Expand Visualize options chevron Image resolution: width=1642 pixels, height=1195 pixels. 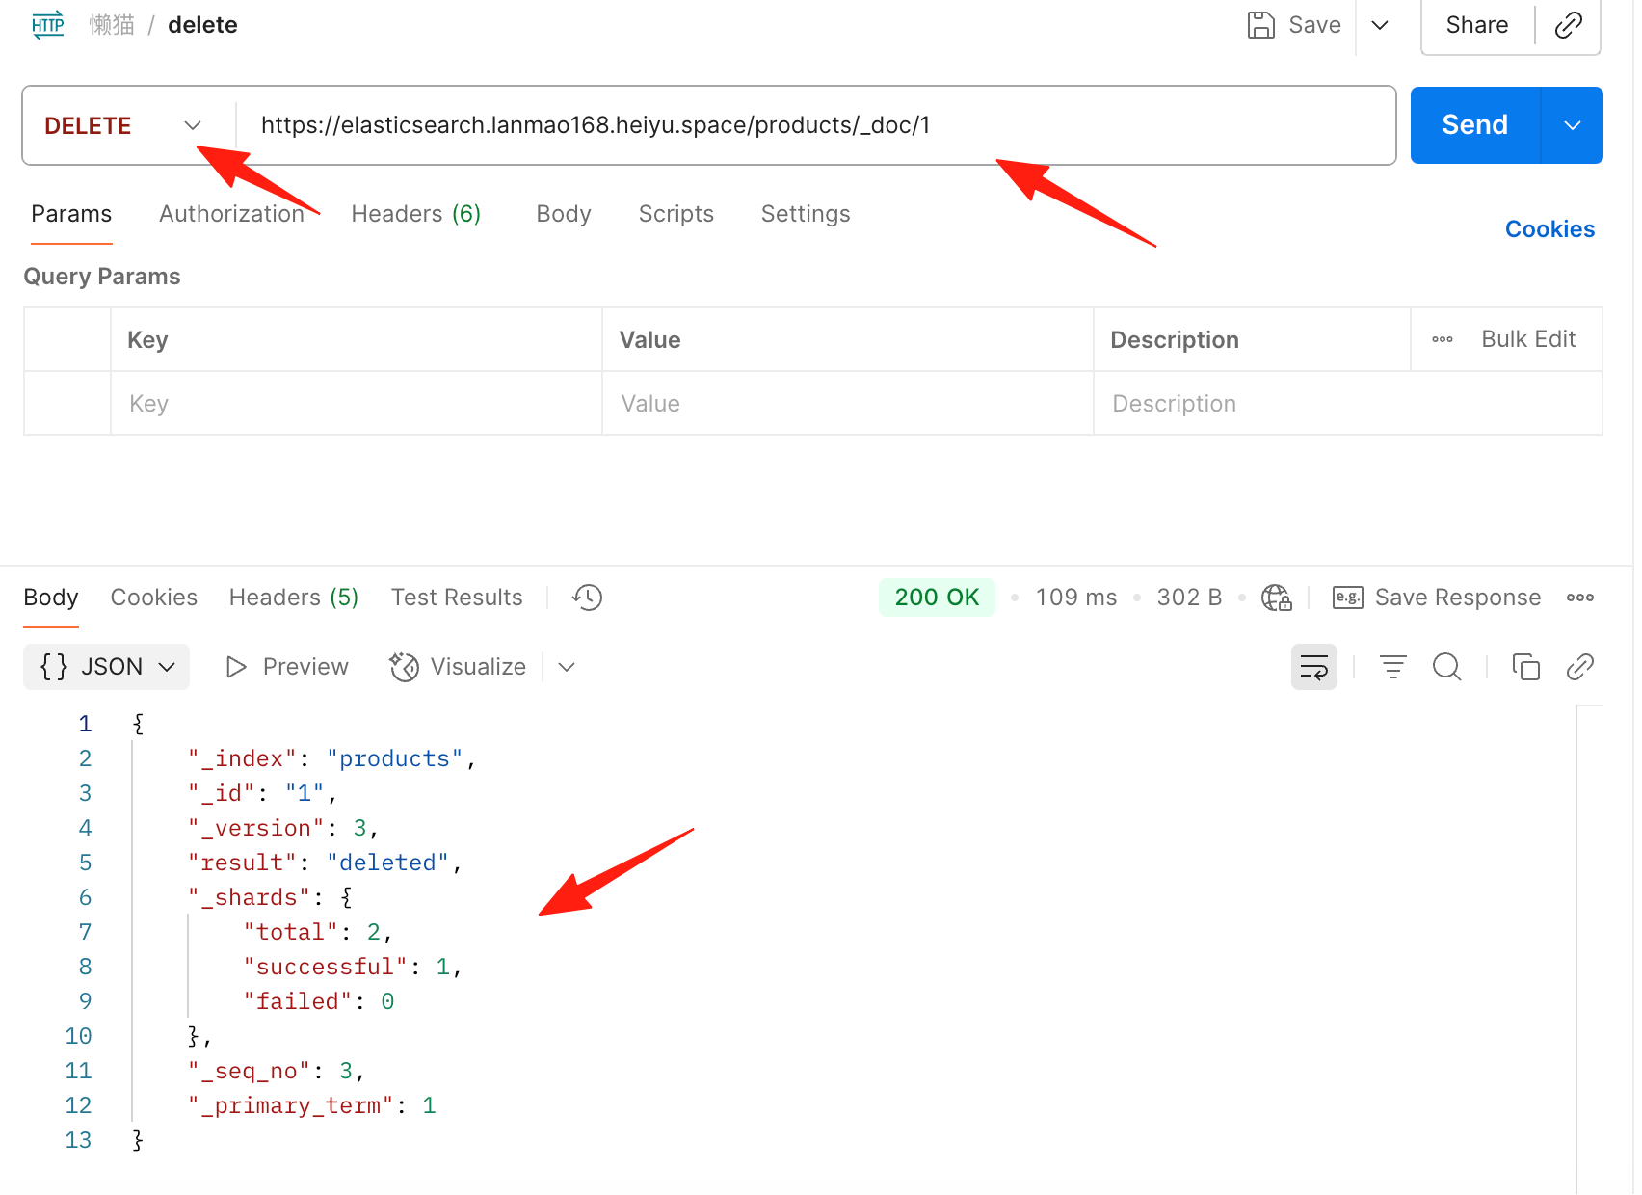pyautogui.click(x=567, y=667)
